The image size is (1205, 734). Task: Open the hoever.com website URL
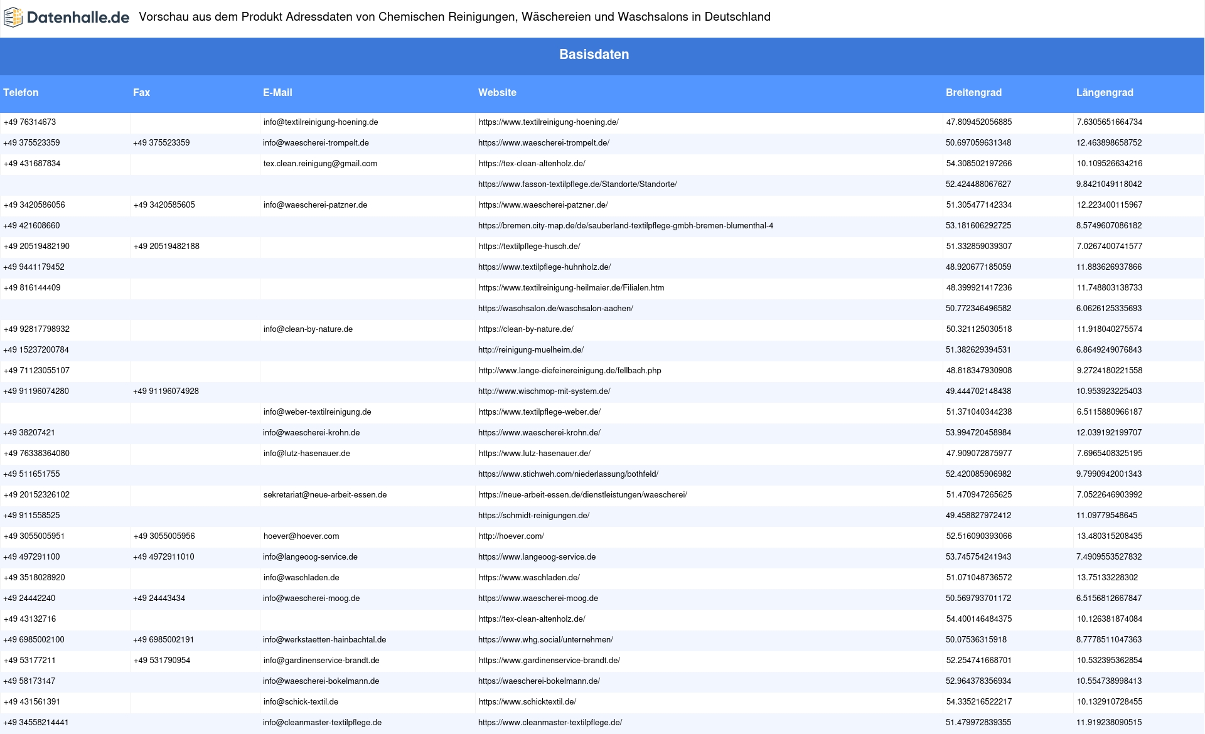tap(511, 536)
